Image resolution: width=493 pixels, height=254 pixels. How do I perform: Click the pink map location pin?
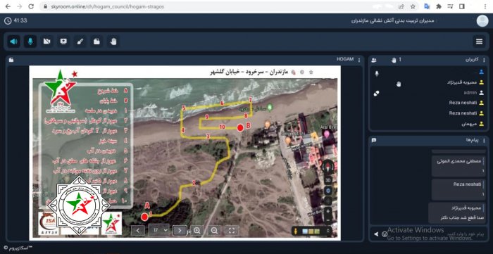327,134
